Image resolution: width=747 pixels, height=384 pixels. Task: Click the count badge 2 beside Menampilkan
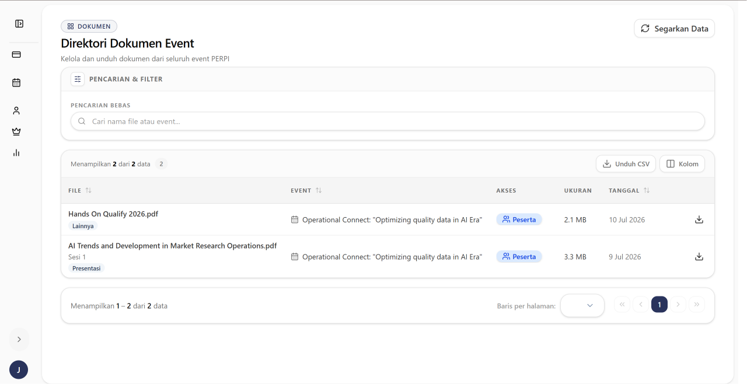click(162, 164)
